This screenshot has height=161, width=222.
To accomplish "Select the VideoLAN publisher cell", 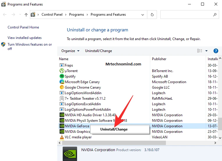I will tap(160, 137).
